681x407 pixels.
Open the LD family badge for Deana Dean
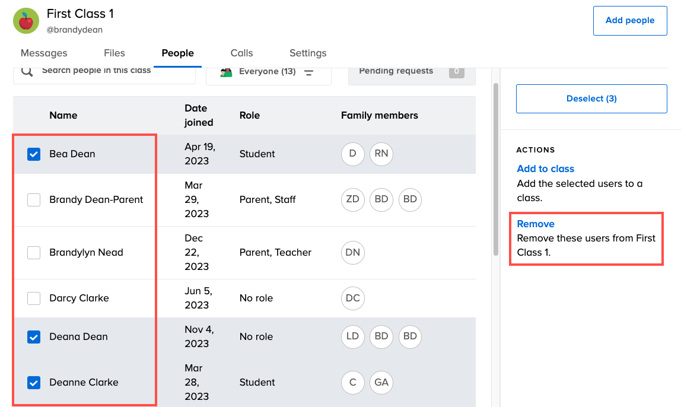pyautogui.click(x=352, y=336)
